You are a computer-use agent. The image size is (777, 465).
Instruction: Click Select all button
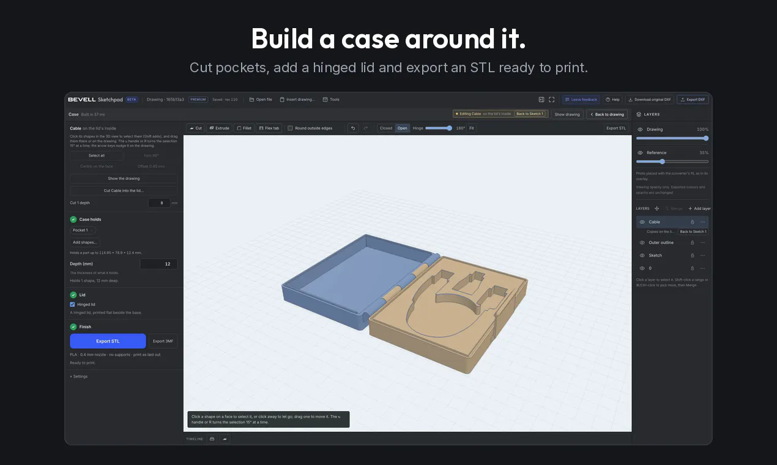click(97, 155)
